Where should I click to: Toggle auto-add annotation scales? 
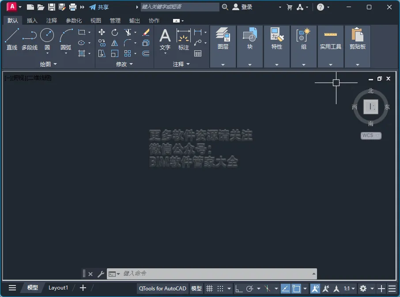tap(326, 289)
